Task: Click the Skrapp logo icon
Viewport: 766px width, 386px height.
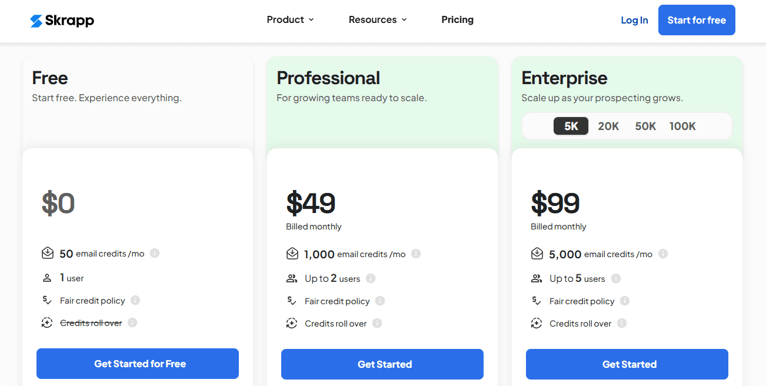Action: [x=36, y=21]
